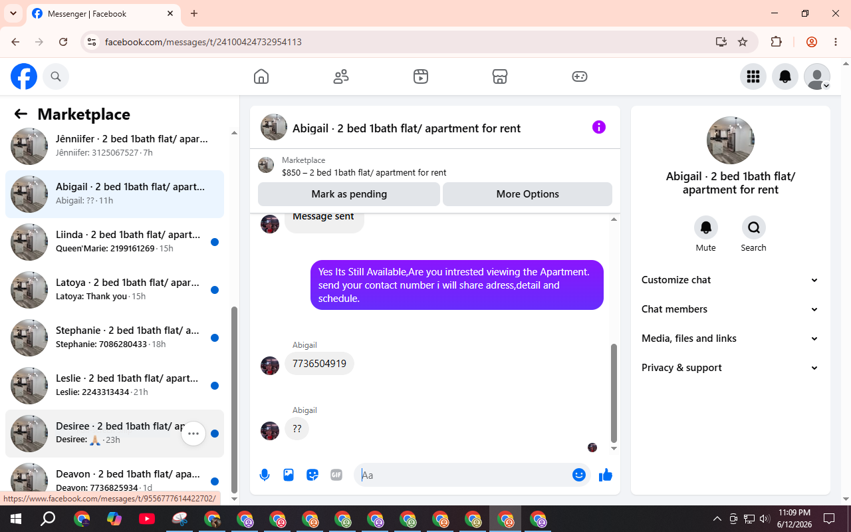Click the chat messages scrollbar
The height and width of the screenshot is (532, 851).
coord(614,393)
